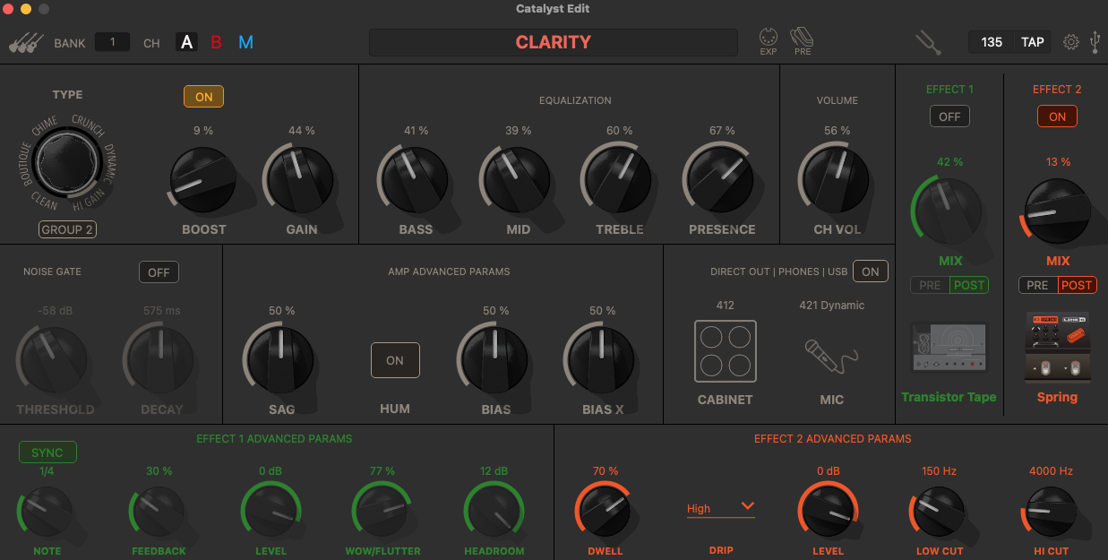Turn off Effect 2 ON toggle
1108x560 pixels.
pyautogui.click(x=1057, y=116)
